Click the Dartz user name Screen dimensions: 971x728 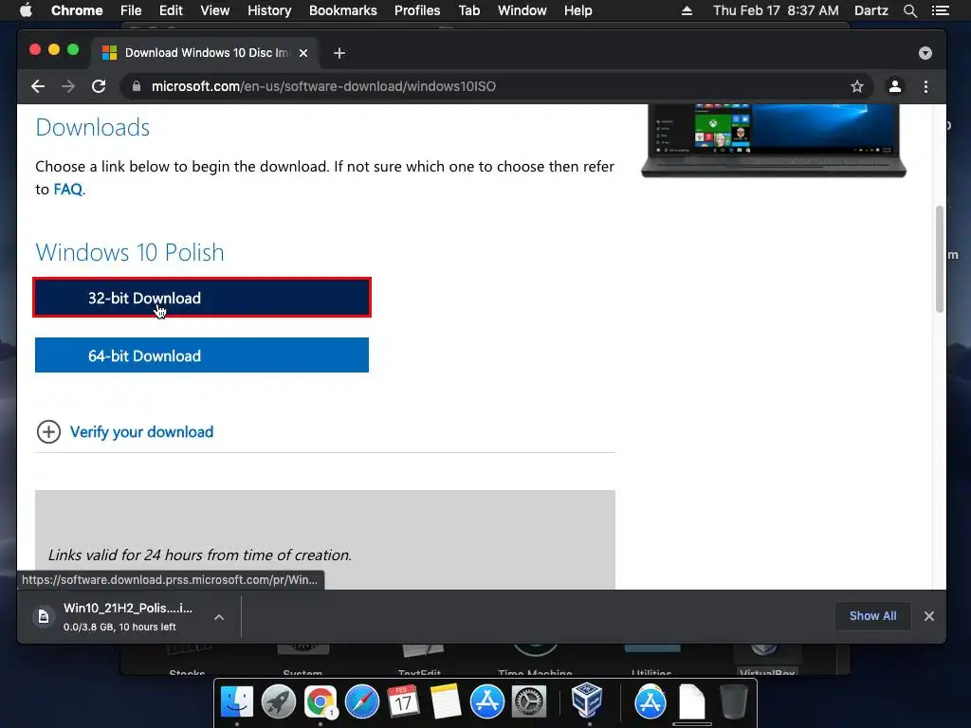coord(870,10)
